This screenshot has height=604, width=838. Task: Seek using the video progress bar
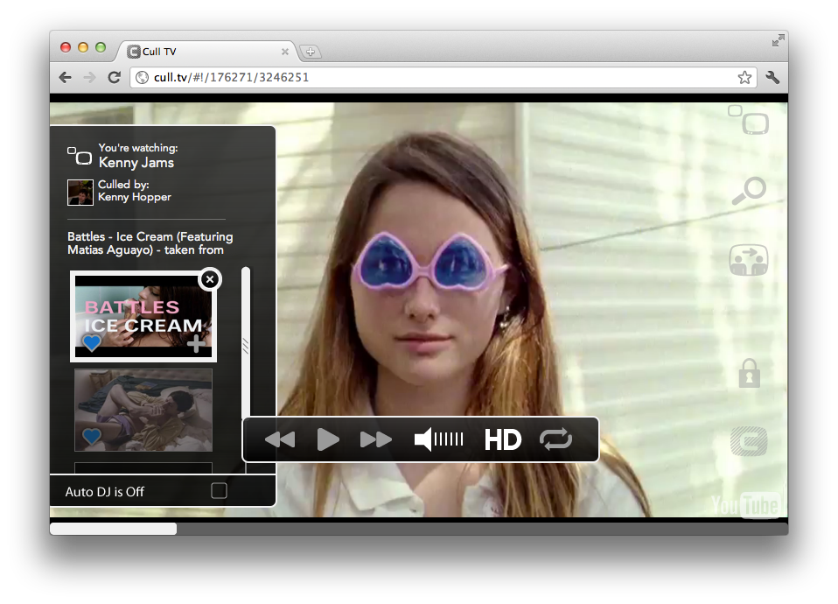(x=419, y=529)
